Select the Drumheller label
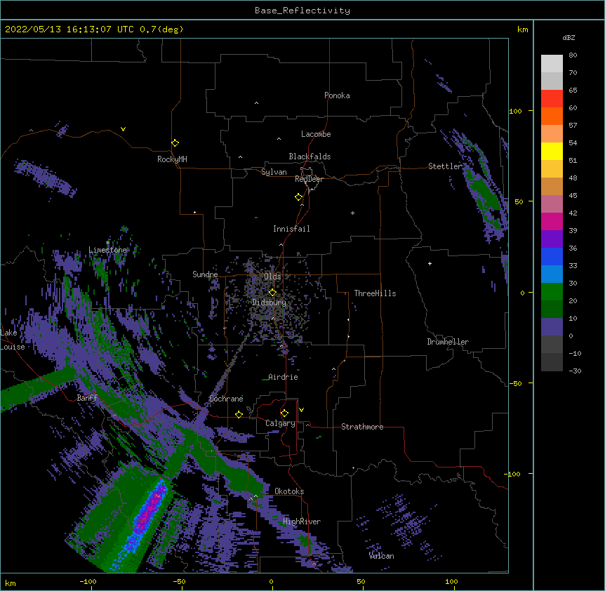The image size is (605, 591). pos(448,342)
